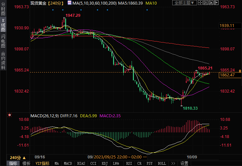This screenshot has width=242, height=166.
Task: Click the 1898.07 label on the left axis
Action: pyautogui.click(x=21, y=49)
